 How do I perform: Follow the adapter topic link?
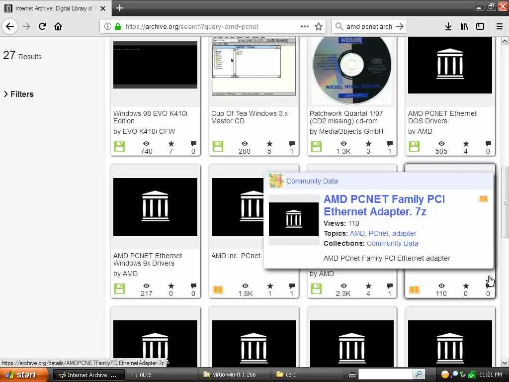tap(404, 233)
